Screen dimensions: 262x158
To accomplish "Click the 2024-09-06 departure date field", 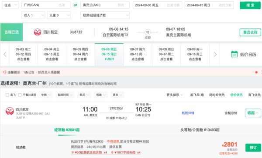I will pos(157,5).
